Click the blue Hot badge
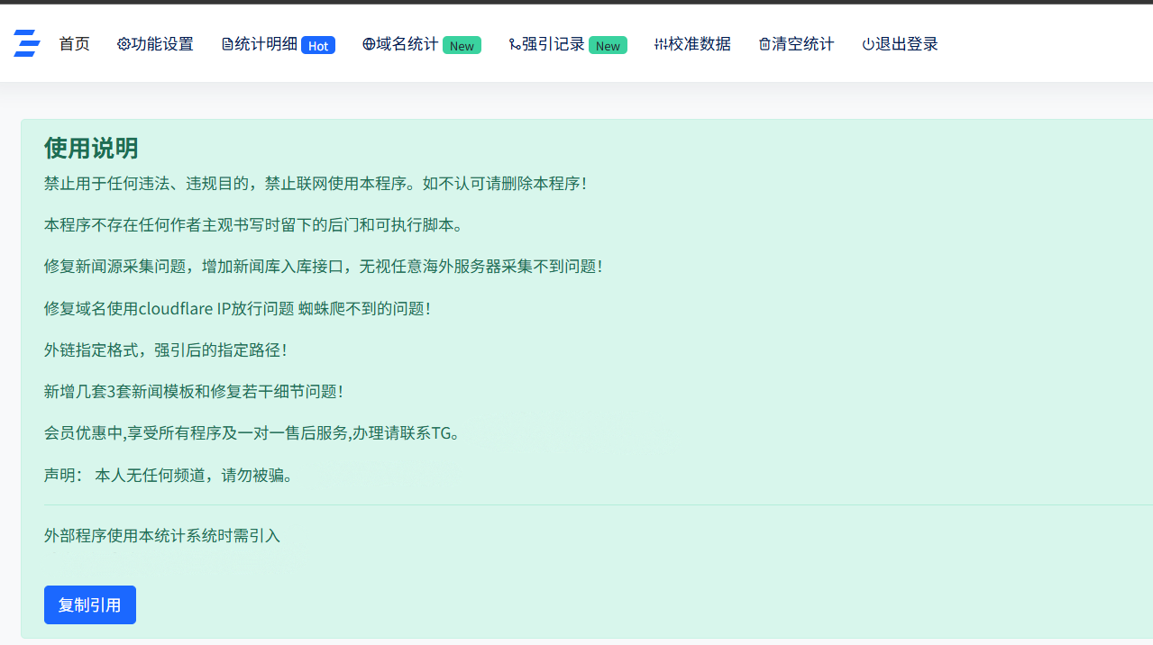The image size is (1153, 645). (x=318, y=46)
